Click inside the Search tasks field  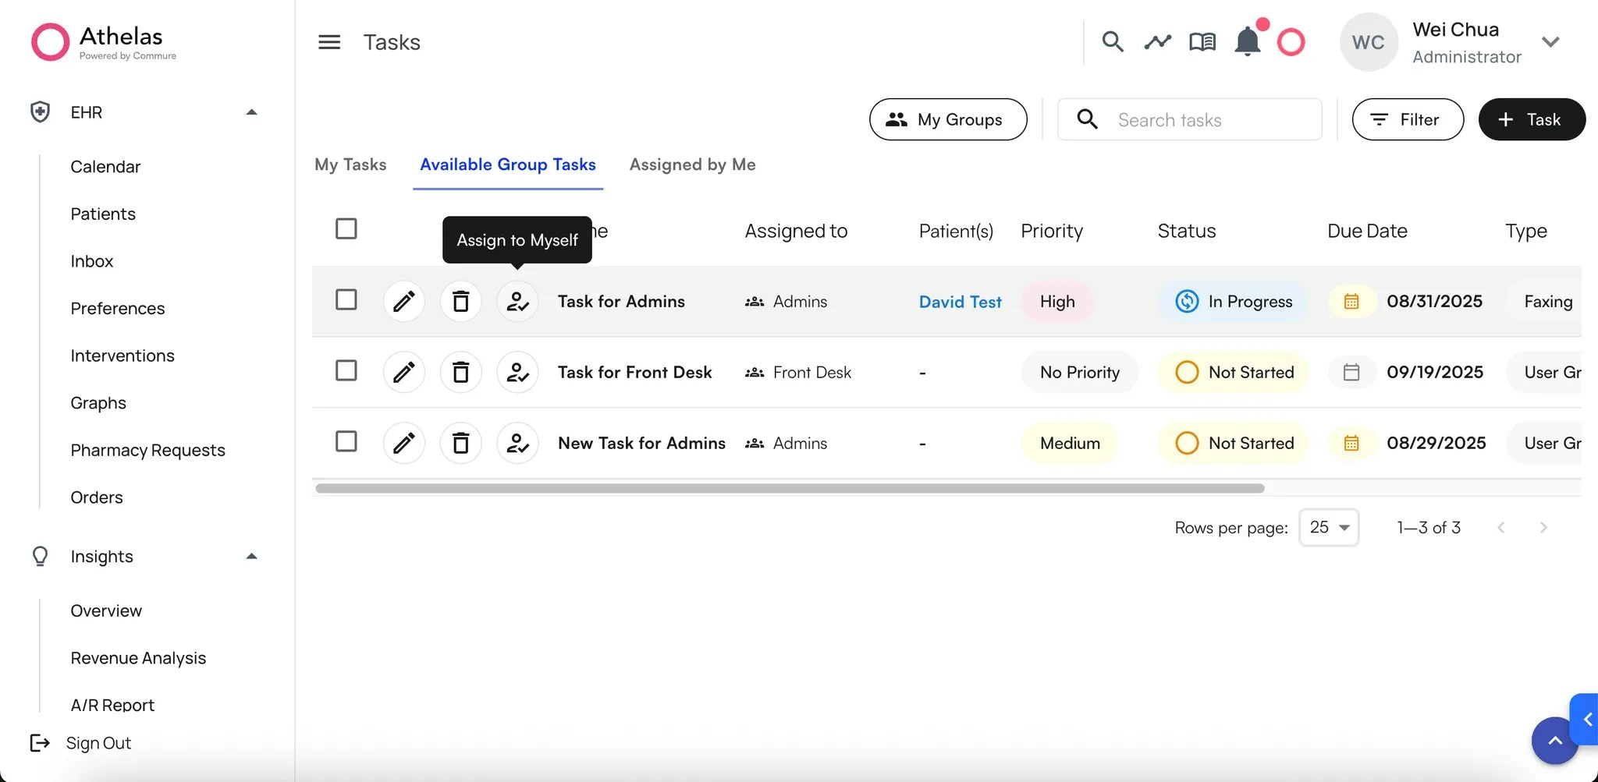[1190, 119]
